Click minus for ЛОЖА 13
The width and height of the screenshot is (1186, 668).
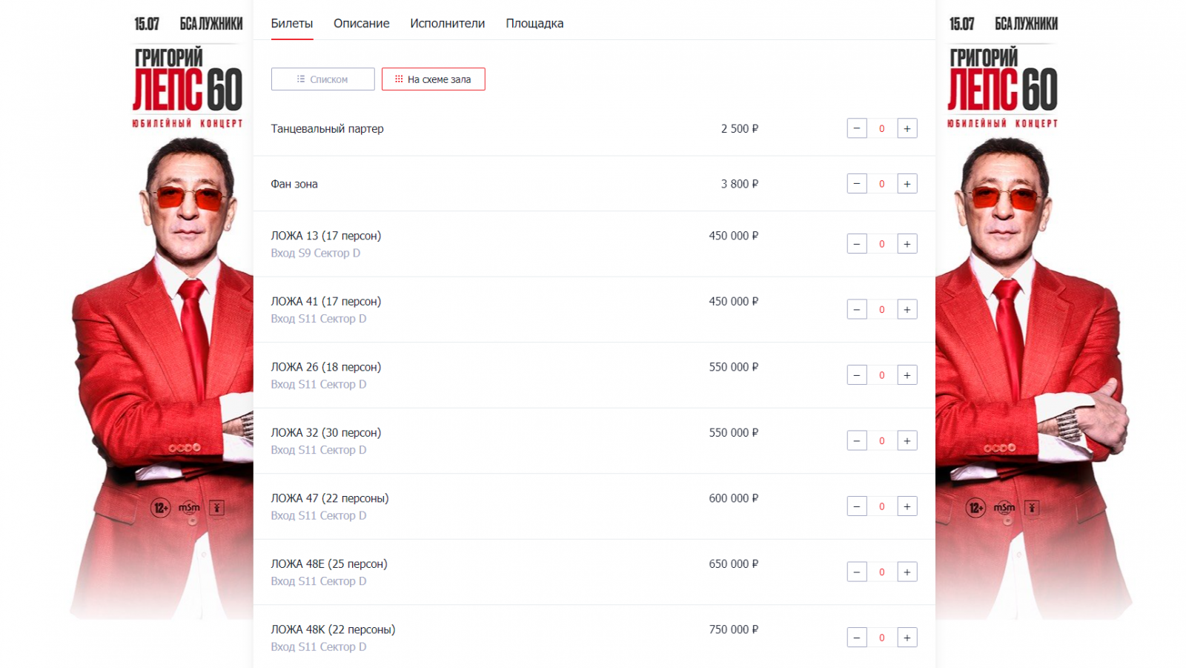pyautogui.click(x=857, y=244)
